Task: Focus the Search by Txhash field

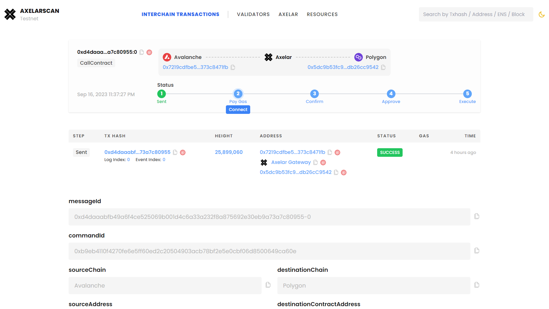Action: 476,14
